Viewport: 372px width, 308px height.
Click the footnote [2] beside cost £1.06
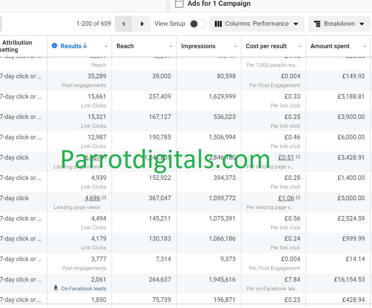click(x=298, y=198)
